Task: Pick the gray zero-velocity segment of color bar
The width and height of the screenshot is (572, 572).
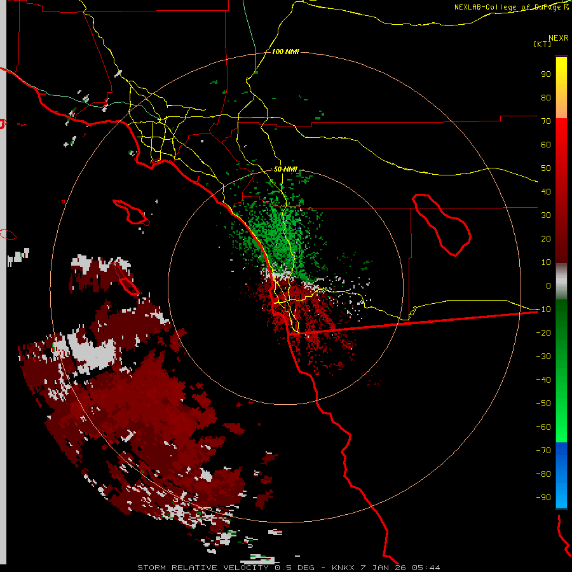Action: coord(561,282)
